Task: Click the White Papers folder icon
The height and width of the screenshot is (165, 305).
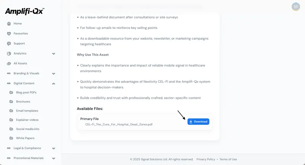Action: click(11, 138)
